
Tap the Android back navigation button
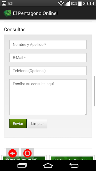(x=74, y=166)
